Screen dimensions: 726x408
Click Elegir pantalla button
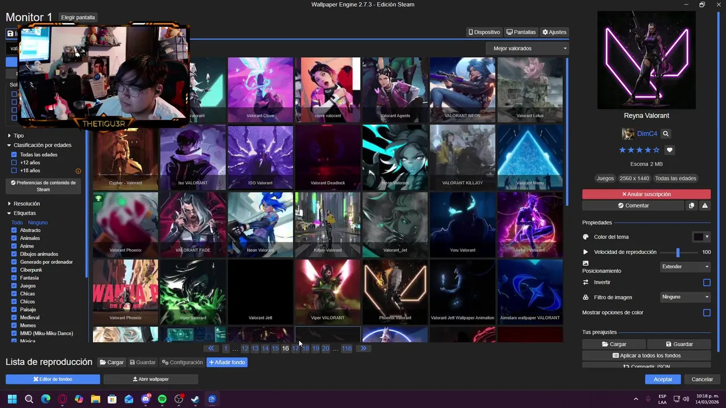[78, 18]
